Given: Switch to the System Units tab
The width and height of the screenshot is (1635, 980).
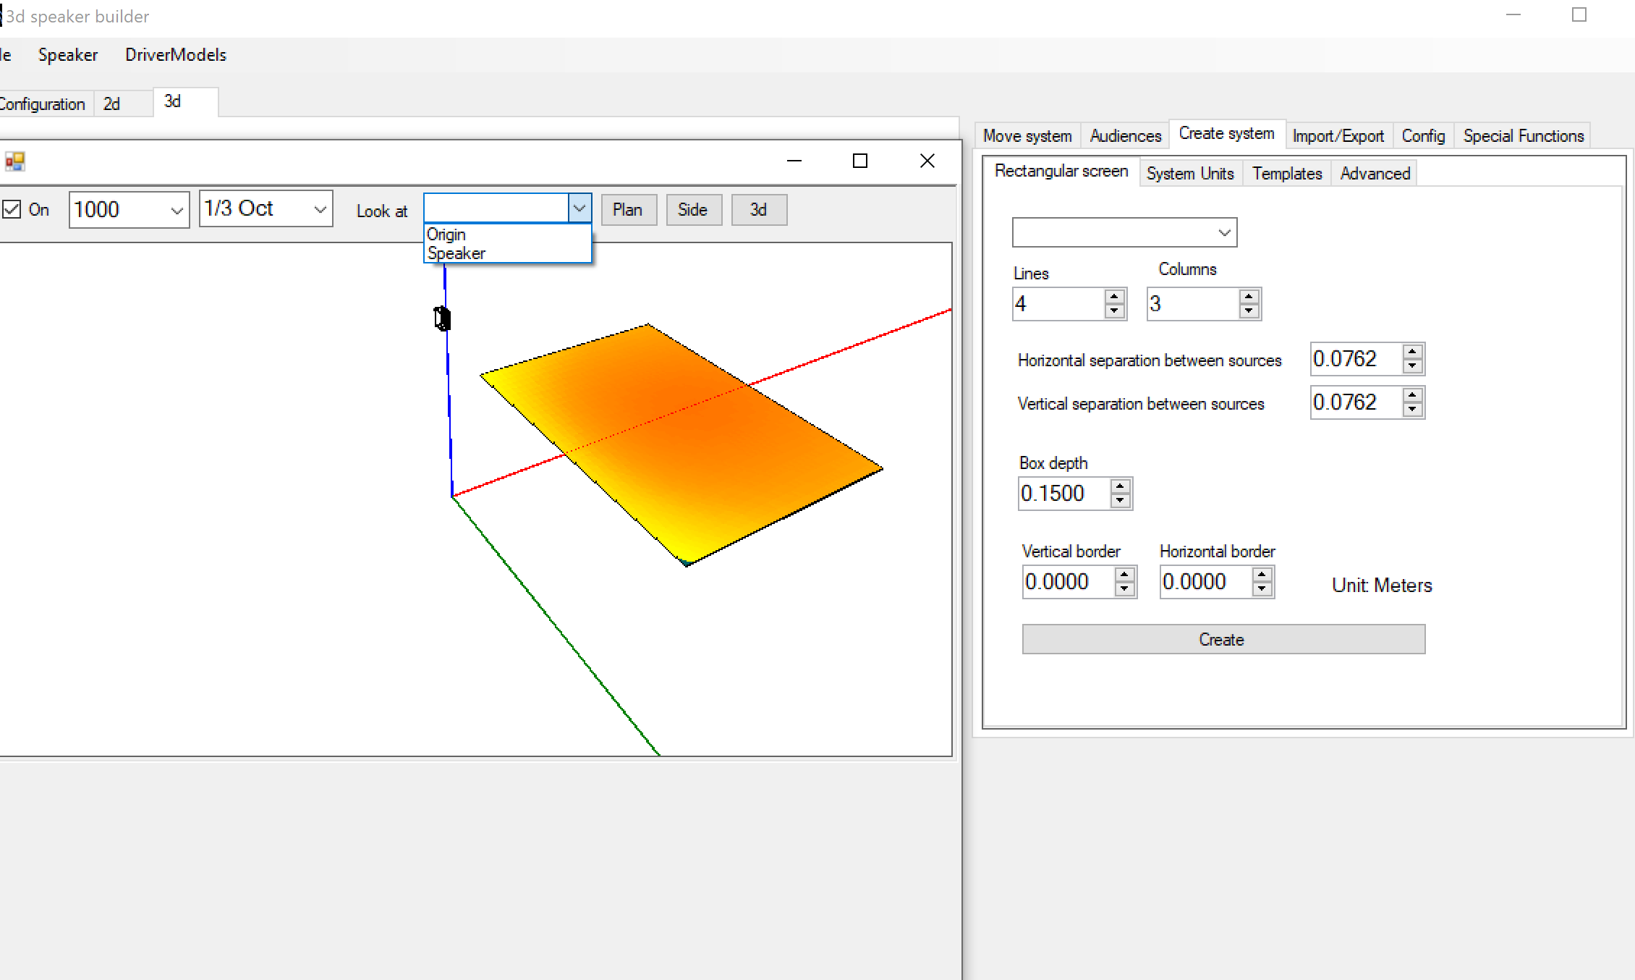Looking at the screenshot, I should (1190, 173).
